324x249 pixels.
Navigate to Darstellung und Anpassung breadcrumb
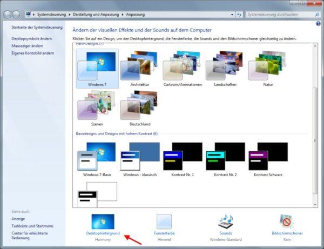[x=96, y=15]
